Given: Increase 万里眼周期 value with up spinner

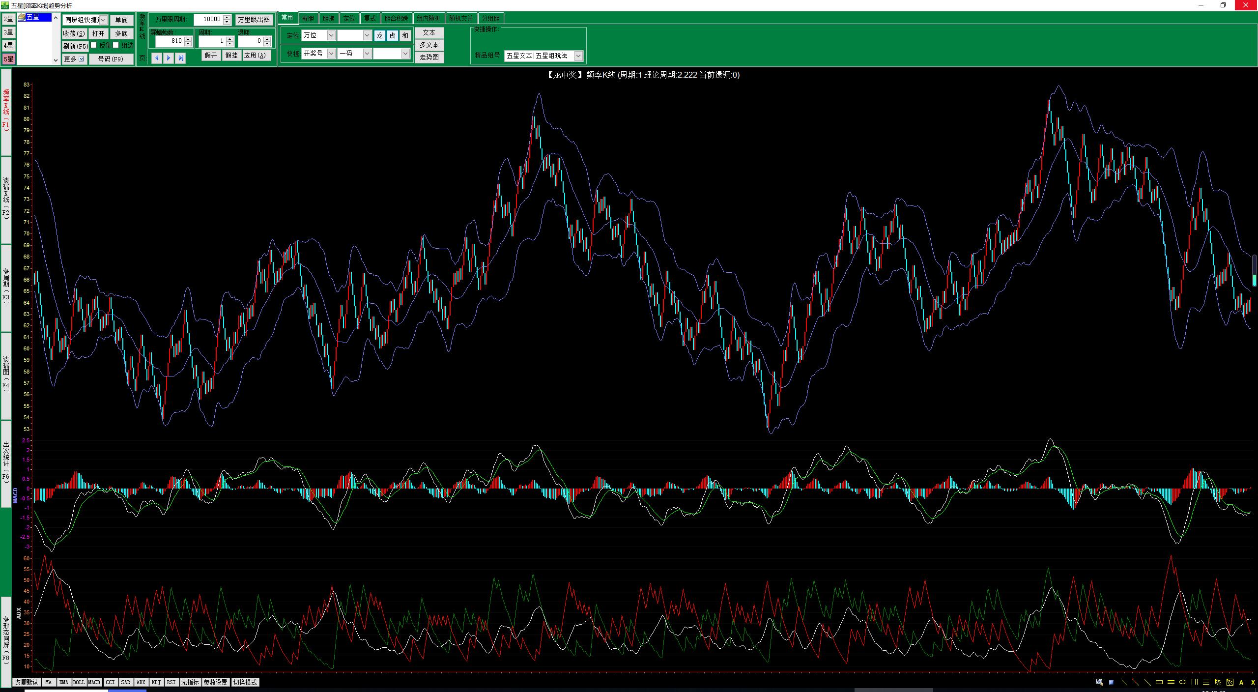Looking at the screenshot, I should pos(227,17).
